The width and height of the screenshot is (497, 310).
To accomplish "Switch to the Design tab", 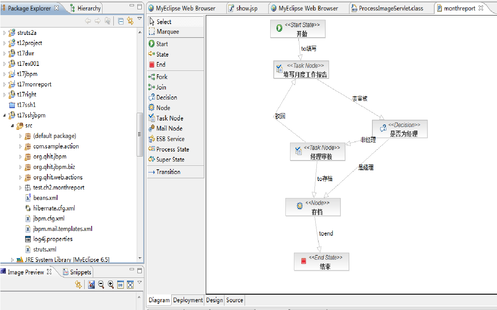I will click(x=214, y=300).
